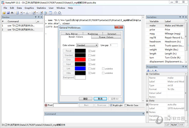
Task: Pin the Properties panel
Action: click(x=183, y=67)
